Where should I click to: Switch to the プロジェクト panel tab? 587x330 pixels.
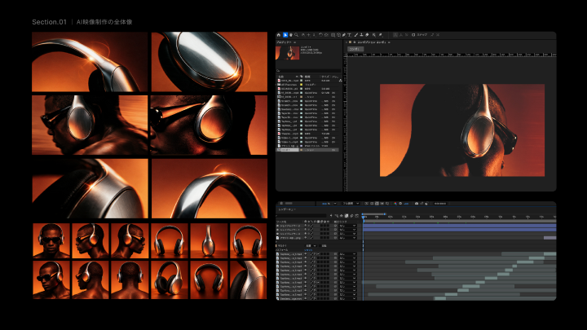click(283, 42)
